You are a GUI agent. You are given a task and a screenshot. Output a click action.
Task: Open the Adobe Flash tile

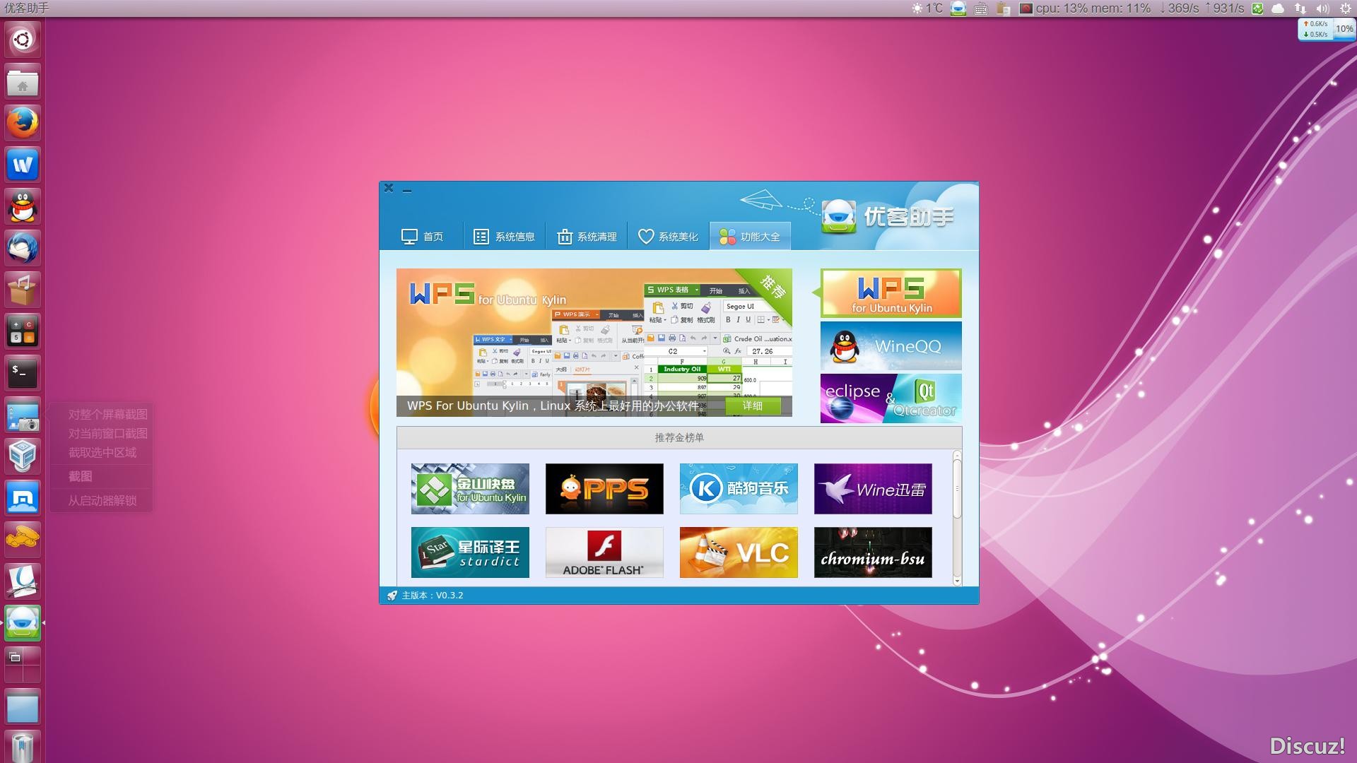click(604, 552)
